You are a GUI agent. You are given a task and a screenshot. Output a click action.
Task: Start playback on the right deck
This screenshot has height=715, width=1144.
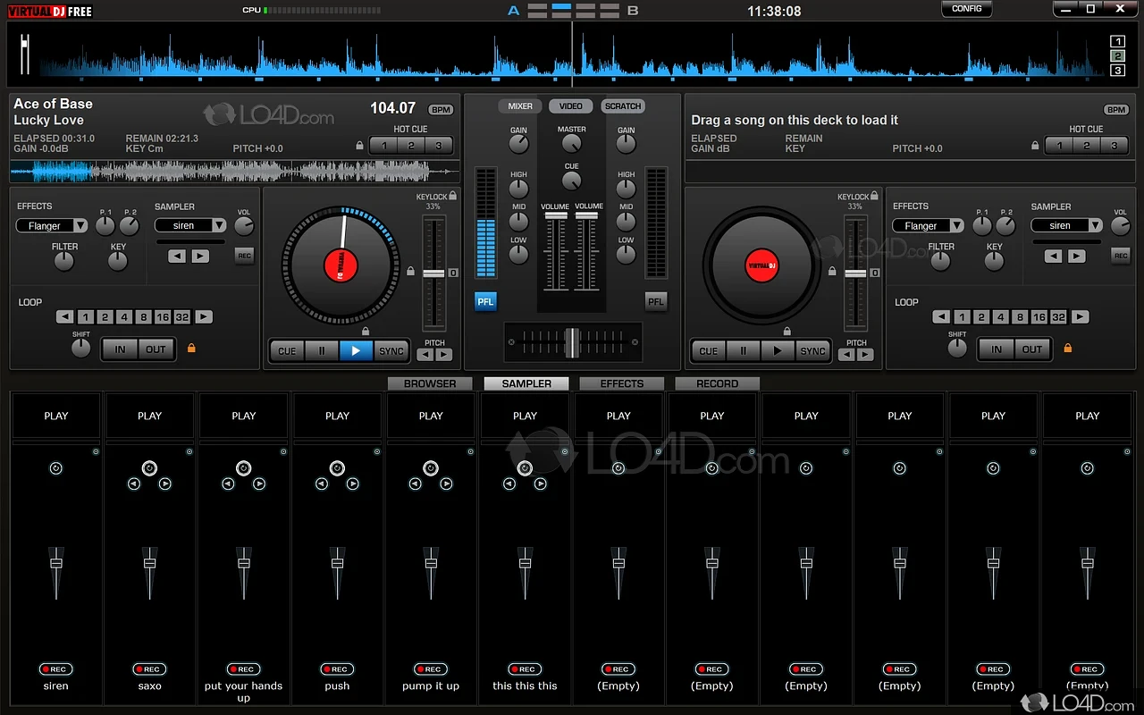pos(778,351)
